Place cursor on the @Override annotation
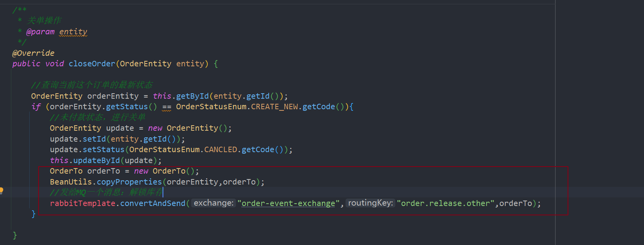This screenshot has height=245, width=644. [x=33, y=53]
